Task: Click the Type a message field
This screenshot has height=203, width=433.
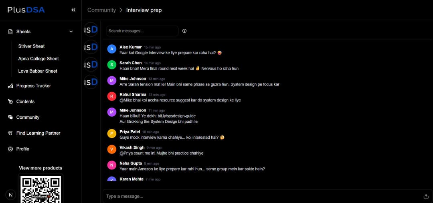Action: (262, 196)
